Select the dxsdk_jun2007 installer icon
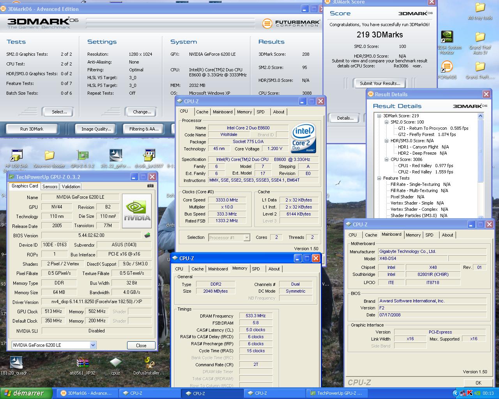Viewport: 499px width, 399px height. 149,159
